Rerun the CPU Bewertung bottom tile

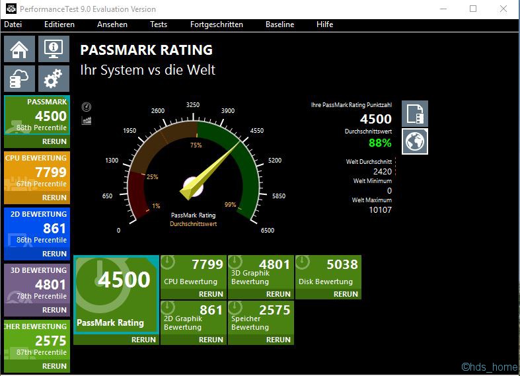[x=211, y=294]
